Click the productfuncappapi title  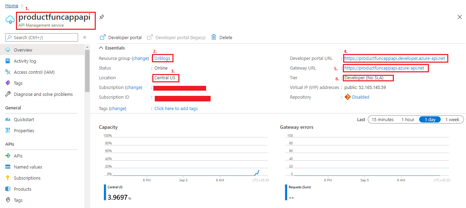[x=54, y=17]
